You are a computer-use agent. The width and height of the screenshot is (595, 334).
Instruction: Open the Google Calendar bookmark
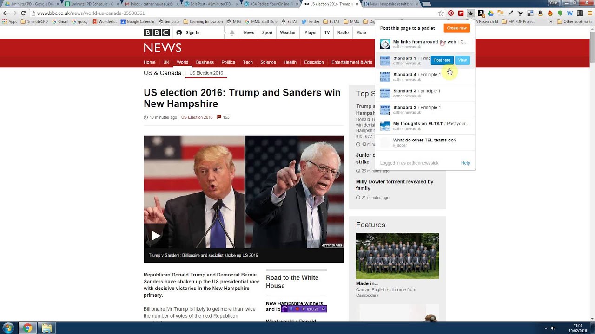click(x=137, y=21)
